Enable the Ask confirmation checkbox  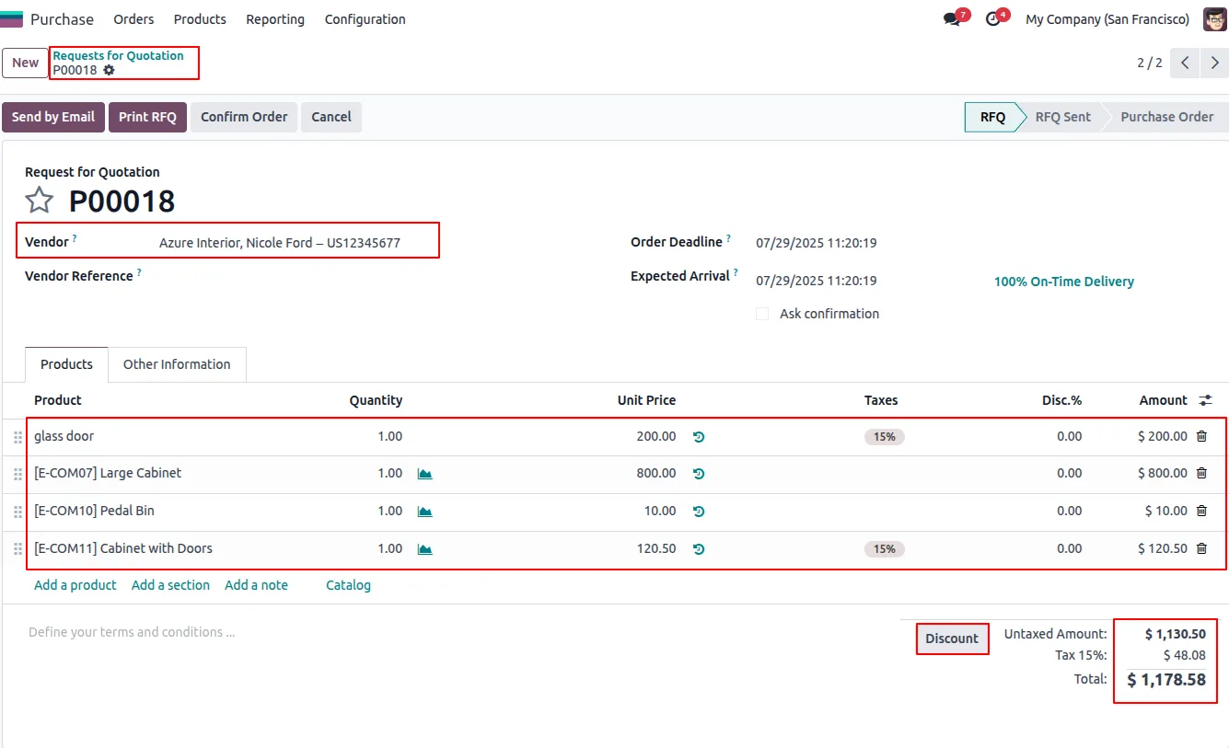(x=762, y=314)
